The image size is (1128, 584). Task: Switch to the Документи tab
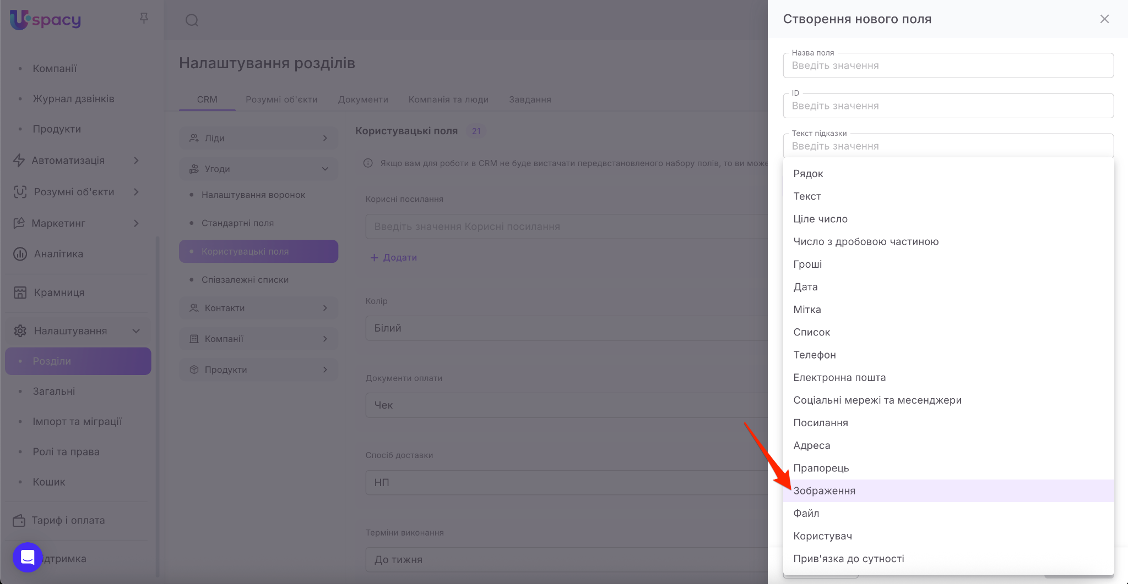click(363, 100)
